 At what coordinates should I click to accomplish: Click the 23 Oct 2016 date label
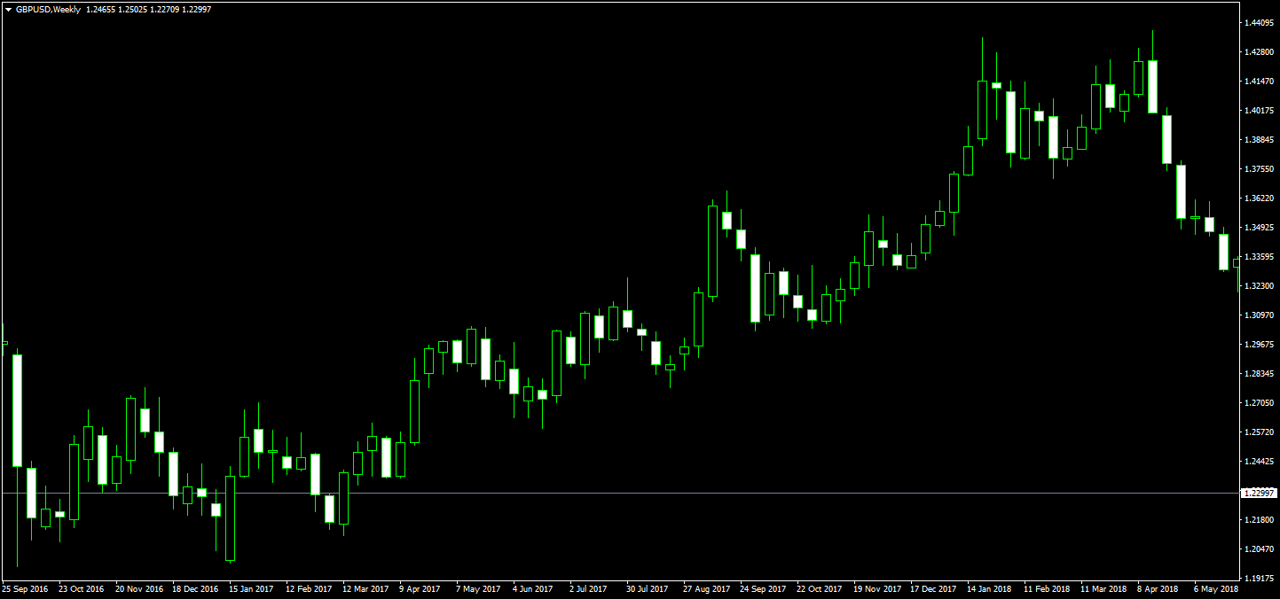click(x=82, y=588)
